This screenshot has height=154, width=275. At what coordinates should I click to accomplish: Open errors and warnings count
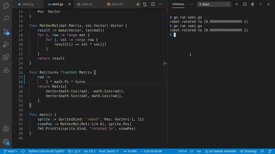coord(74,151)
